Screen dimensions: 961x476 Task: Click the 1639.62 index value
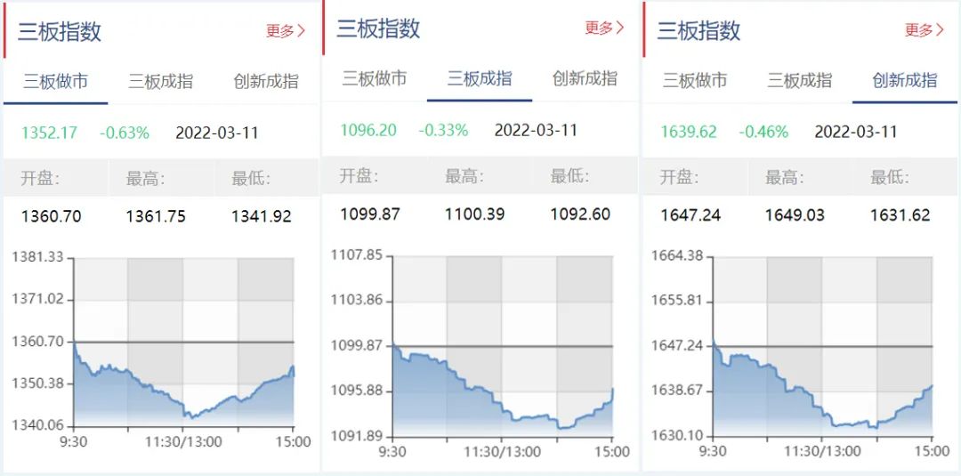tap(689, 132)
